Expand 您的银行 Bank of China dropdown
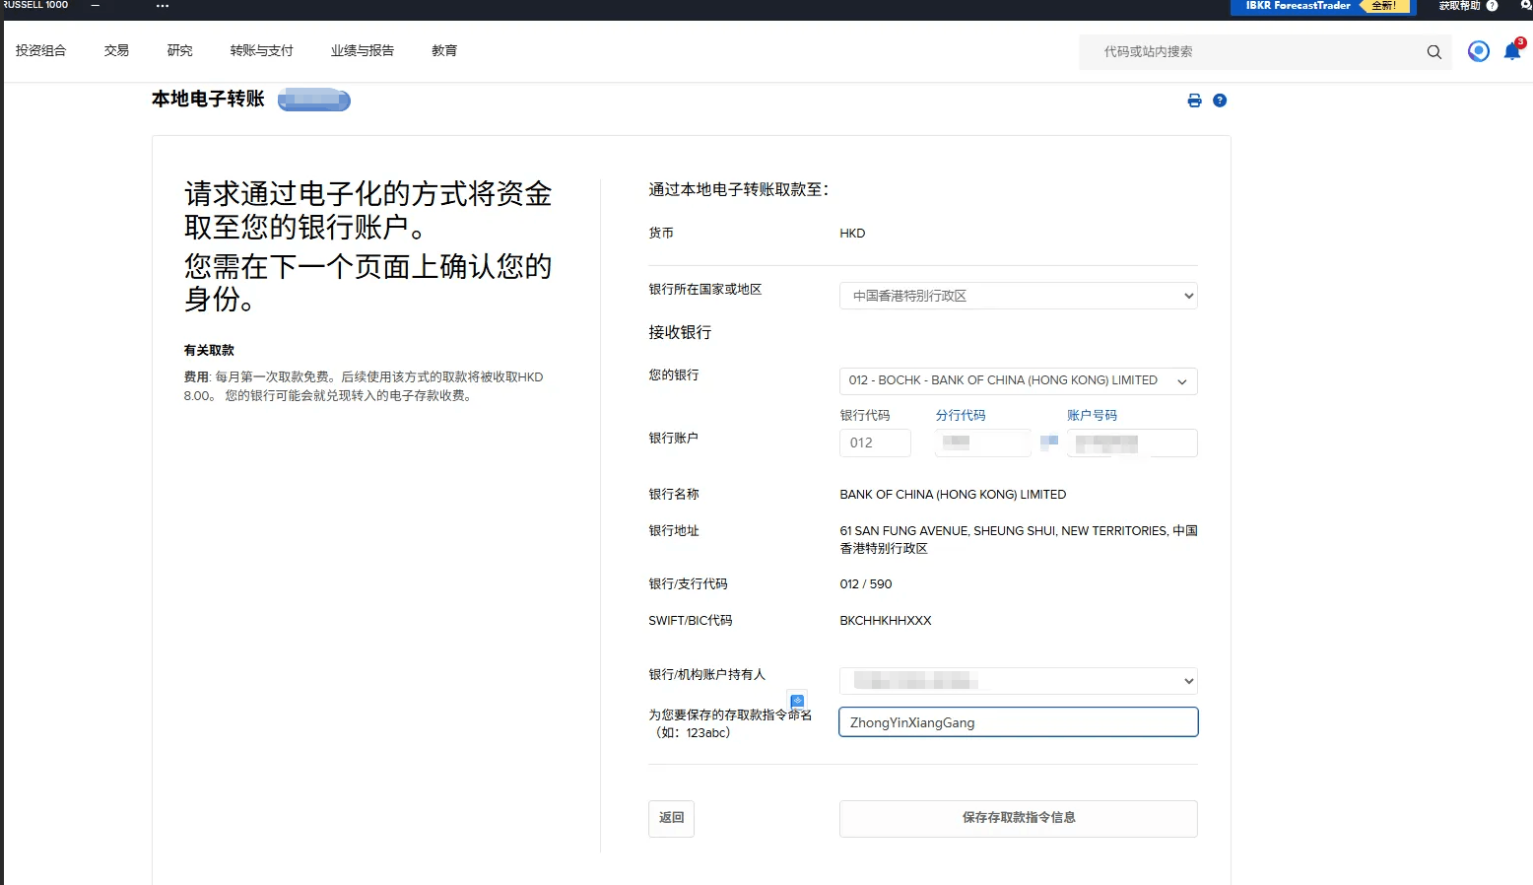Image resolution: width=1533 pixels, height=885 pixels. point(1018,380)
